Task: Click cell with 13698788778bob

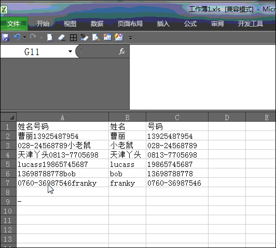Action: point(62,173)
